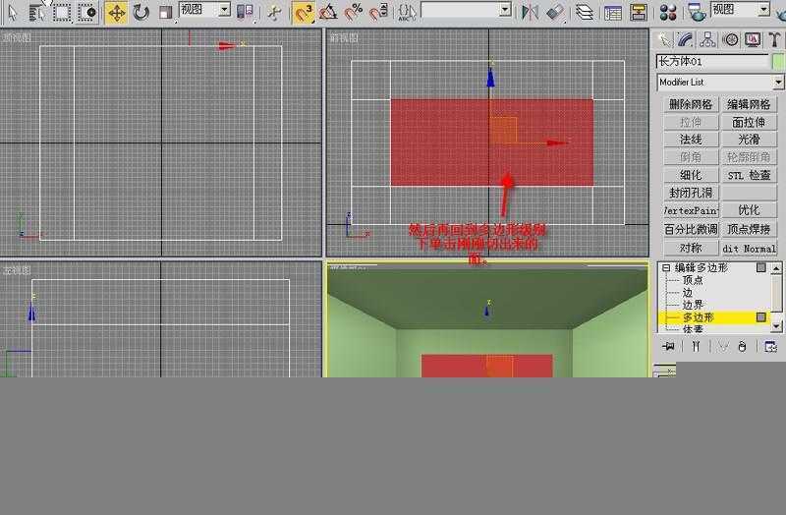Open the Curve Editor
786x515 pixels.
[612, 12]
